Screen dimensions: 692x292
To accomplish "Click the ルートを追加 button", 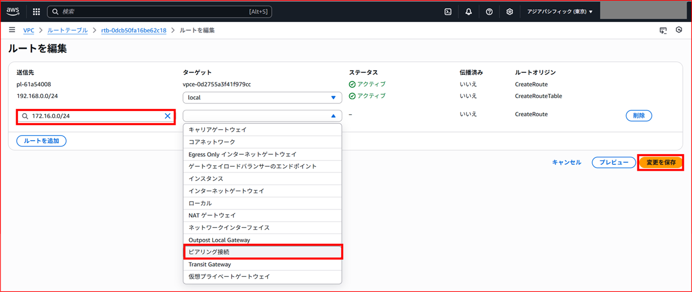I will click(x=42, y=141).
